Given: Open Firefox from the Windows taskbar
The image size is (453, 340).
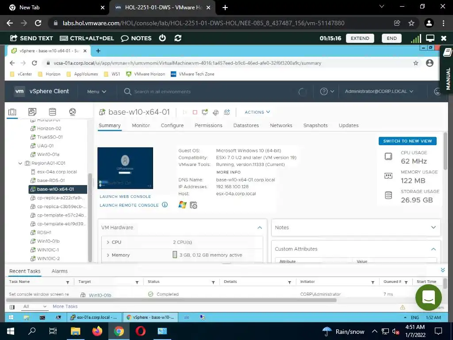Looking at the screenshot, I should (97, 331).
